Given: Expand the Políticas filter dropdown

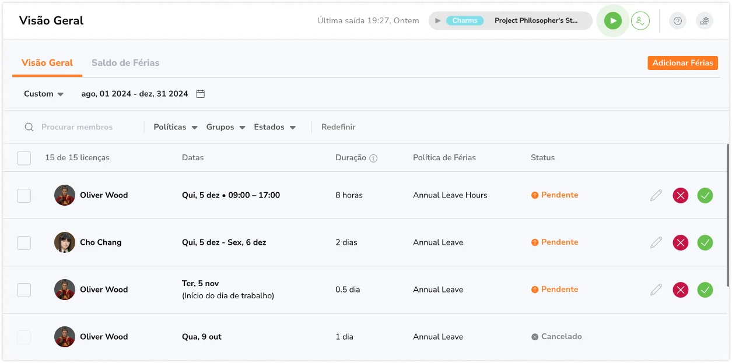Looking at the screenshot, I should tap(176, 127).
